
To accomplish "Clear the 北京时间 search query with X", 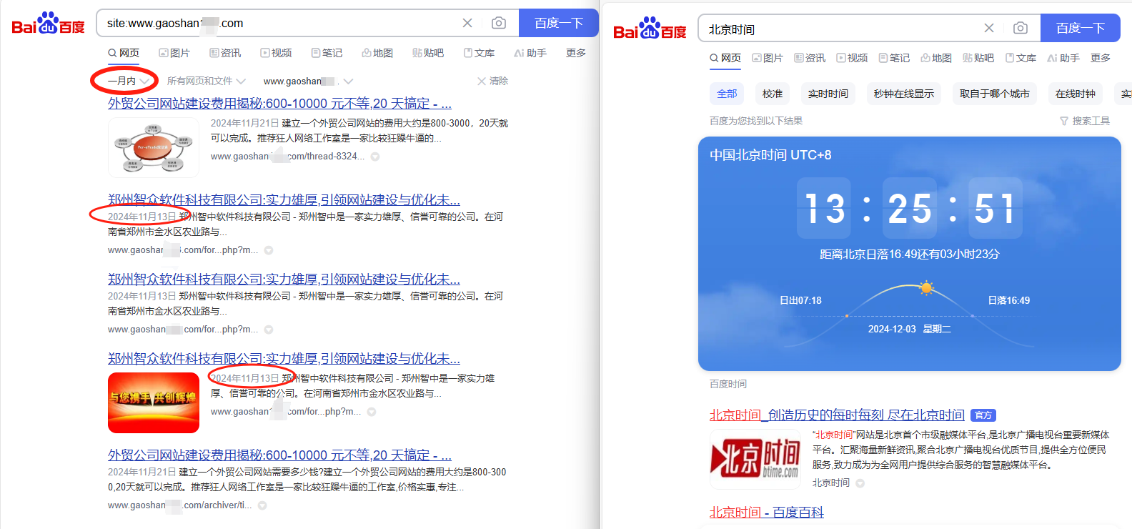I will click(x=989, y=28).
